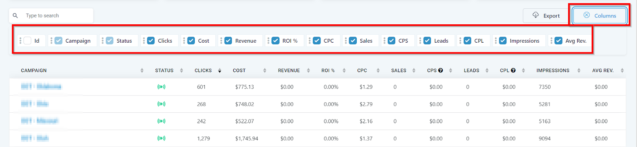Enable the Id column checkbox
637x147 pixels.
point(27,41)
